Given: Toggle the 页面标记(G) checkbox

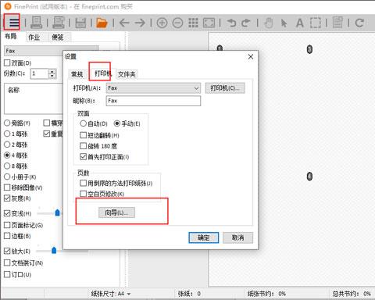Looking at the screenshot, I should tap(7, 225).
